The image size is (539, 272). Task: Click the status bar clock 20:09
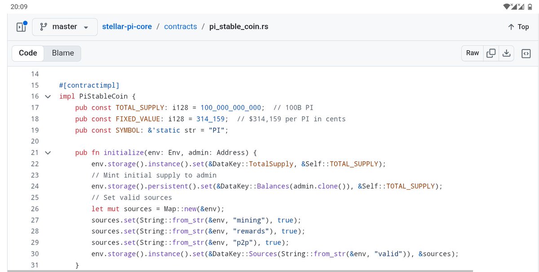[19, 7]
